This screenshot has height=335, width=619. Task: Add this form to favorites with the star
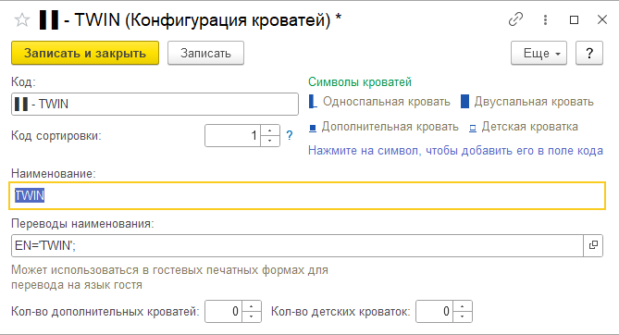click(x=22, y=19)
